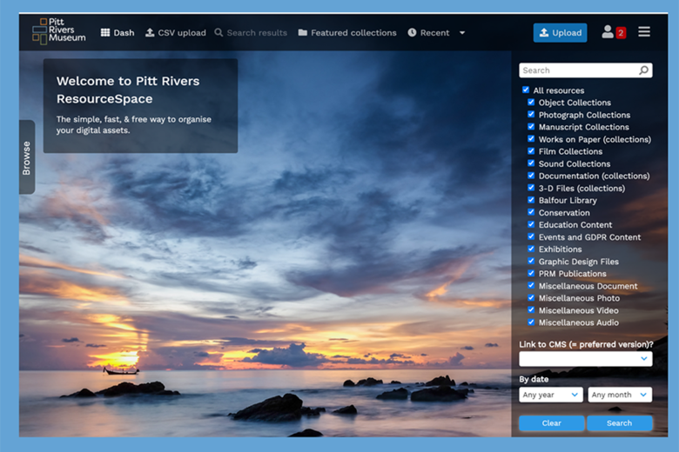Toggle the PRM Publications checkbox
Viewport: 679px width, 452px height.
531,273
